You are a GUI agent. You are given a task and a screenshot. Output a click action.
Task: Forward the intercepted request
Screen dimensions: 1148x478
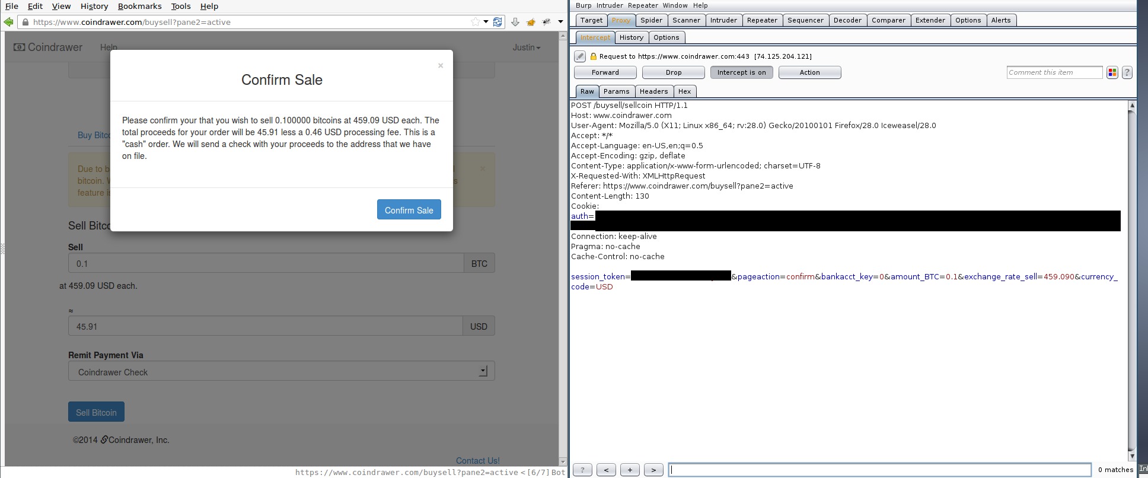pos(605,72)
